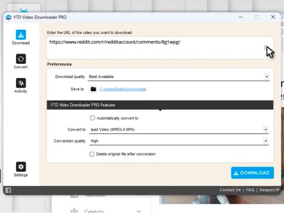Expand Celebrity category in the background browser window
Screen dimensions: 284x213
point(139,211)
